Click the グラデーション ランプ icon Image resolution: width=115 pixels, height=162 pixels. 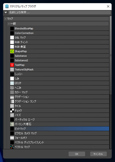point(12,101)
